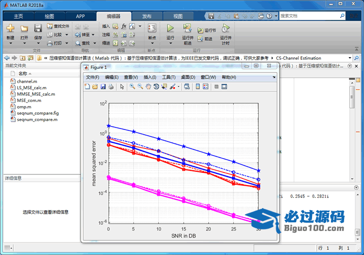The width and height of the screenshot is (364, 255).
Task: Click the Open folder icon in ribbon
Action: pos(24,29)
